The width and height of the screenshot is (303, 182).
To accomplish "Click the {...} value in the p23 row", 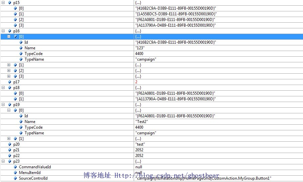I will click(138, 161).
